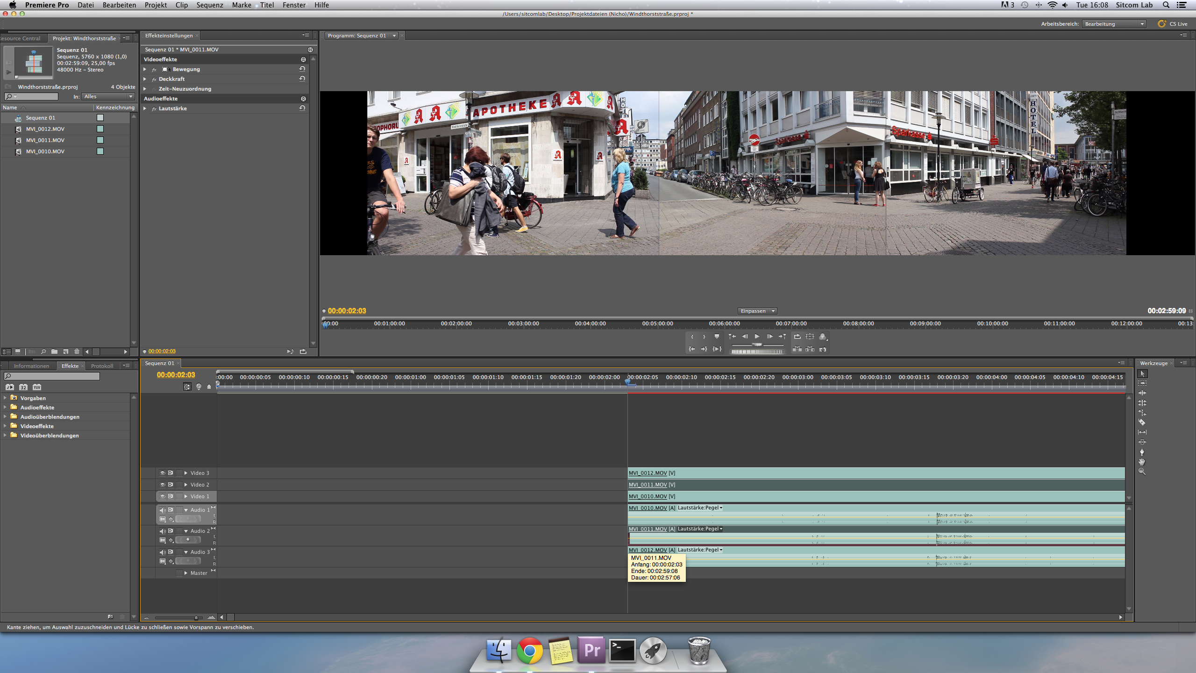Select the Hand tool in Werkzeuge
Viewport: 1196px width, 673px height.
point(1142,462)
